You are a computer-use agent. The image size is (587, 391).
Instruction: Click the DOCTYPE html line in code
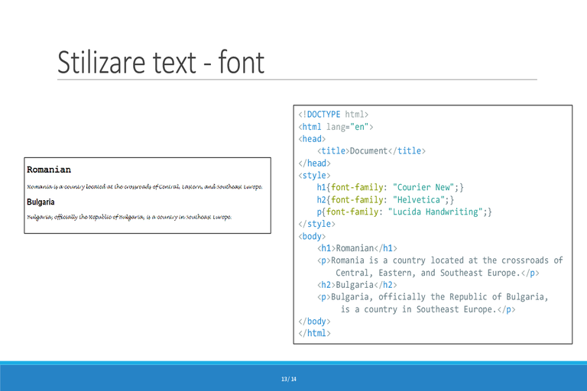(x=333, y=115)
